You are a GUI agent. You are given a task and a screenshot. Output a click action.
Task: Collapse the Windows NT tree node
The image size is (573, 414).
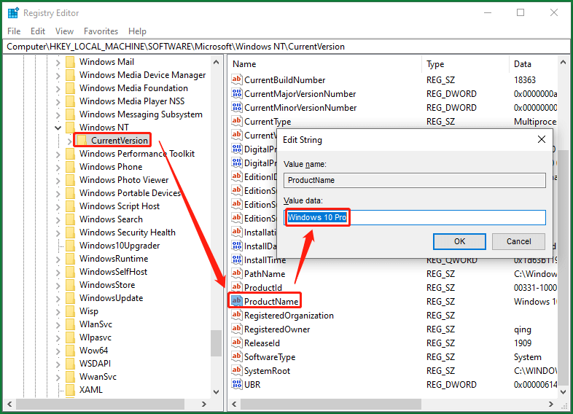(x=58, y=128)
